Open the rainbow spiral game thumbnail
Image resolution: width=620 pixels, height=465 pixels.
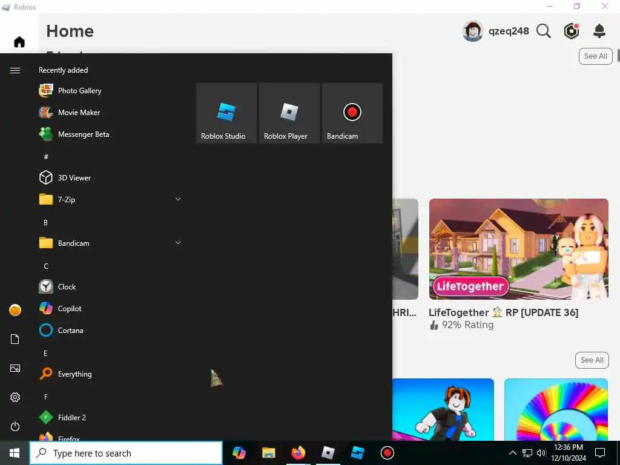[556, 410]
